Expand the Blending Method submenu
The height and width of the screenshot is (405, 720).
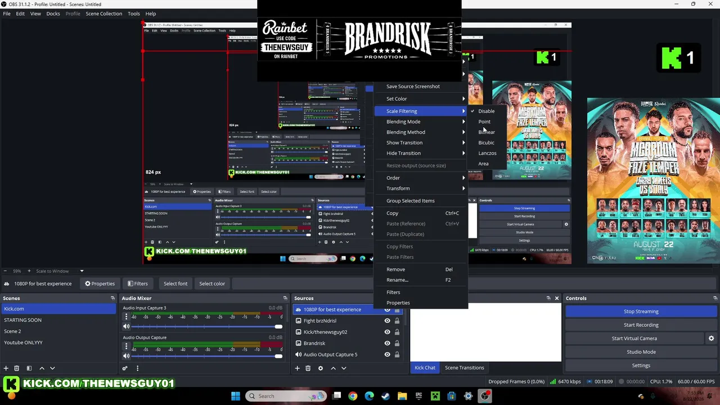click(421, 132)
